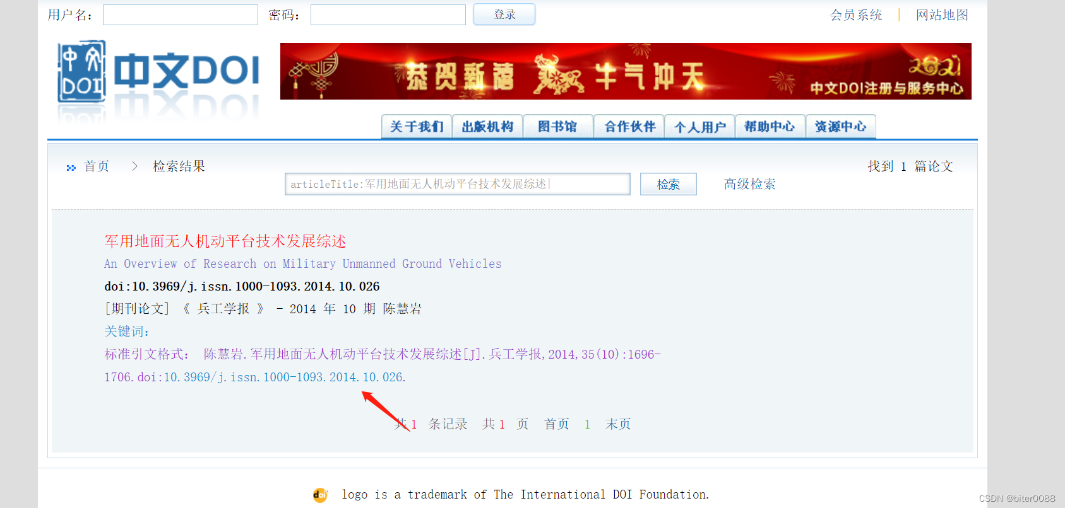
Task: Click the articleTitle search box
Action: point(458,184)
